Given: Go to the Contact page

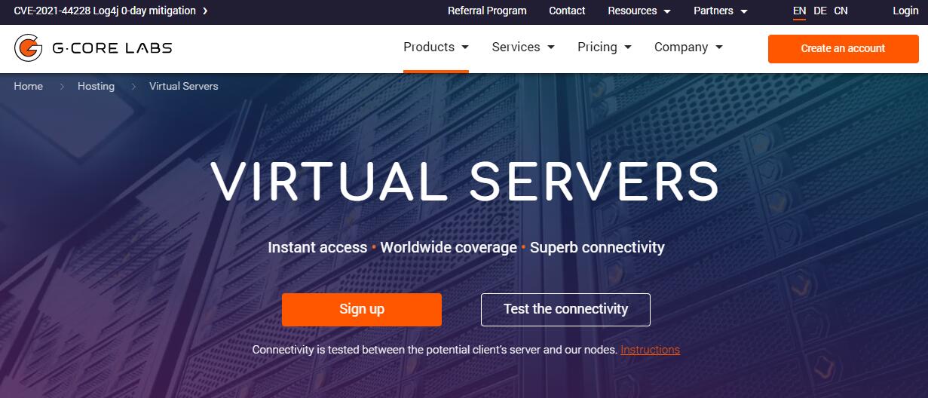Looking at the screenshot, I should [x=567, y=11].
